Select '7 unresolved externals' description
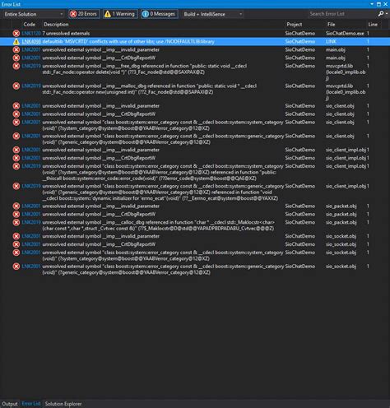Viewport: 390px width, 408px height. click(66, 34)
